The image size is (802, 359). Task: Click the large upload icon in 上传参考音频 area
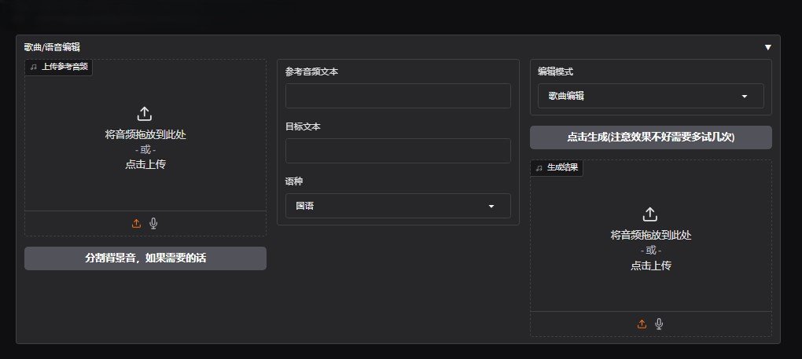point(145,114)
